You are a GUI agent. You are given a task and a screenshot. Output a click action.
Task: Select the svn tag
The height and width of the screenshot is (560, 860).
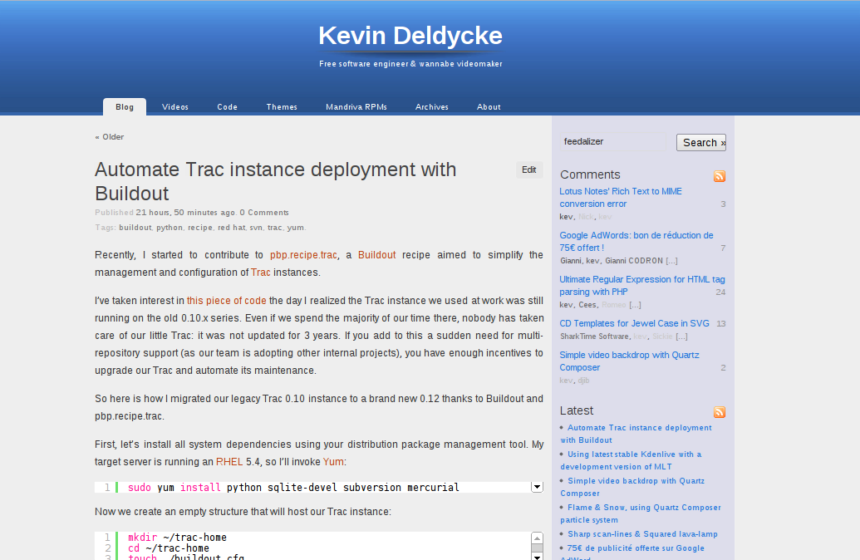click(x=256, y=228)
